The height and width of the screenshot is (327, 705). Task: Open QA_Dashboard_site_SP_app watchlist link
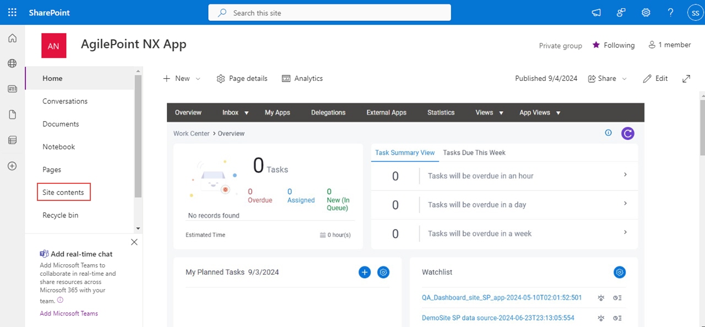(502, 298)
